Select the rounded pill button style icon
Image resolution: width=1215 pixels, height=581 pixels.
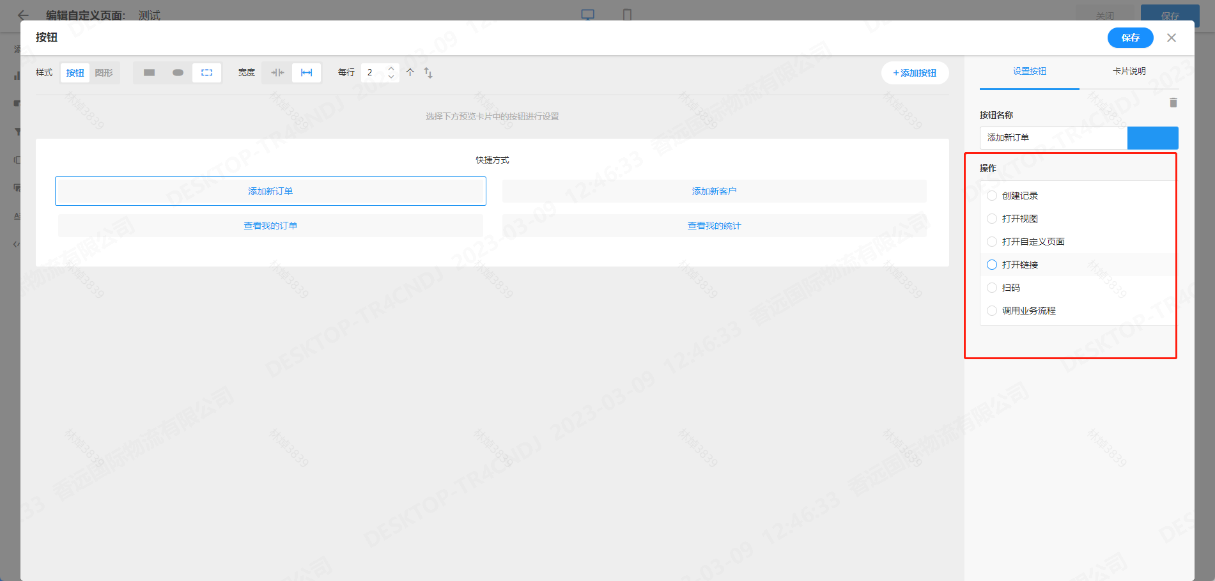(x=178, y=73)
